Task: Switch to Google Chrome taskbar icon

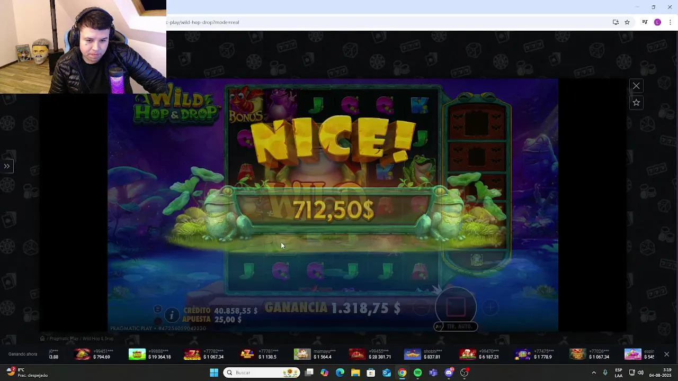Action: click(402, 373)
